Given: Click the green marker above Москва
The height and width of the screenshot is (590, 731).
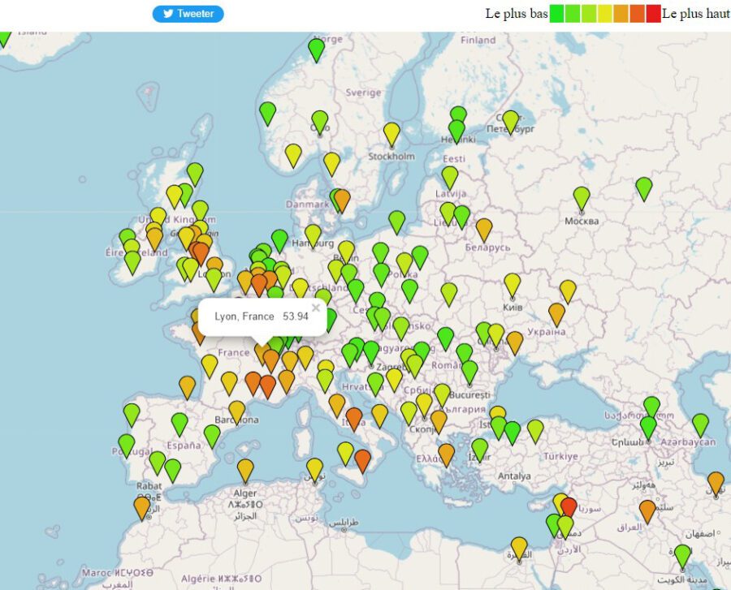Looking at the screenshot, I should [582, 197].
